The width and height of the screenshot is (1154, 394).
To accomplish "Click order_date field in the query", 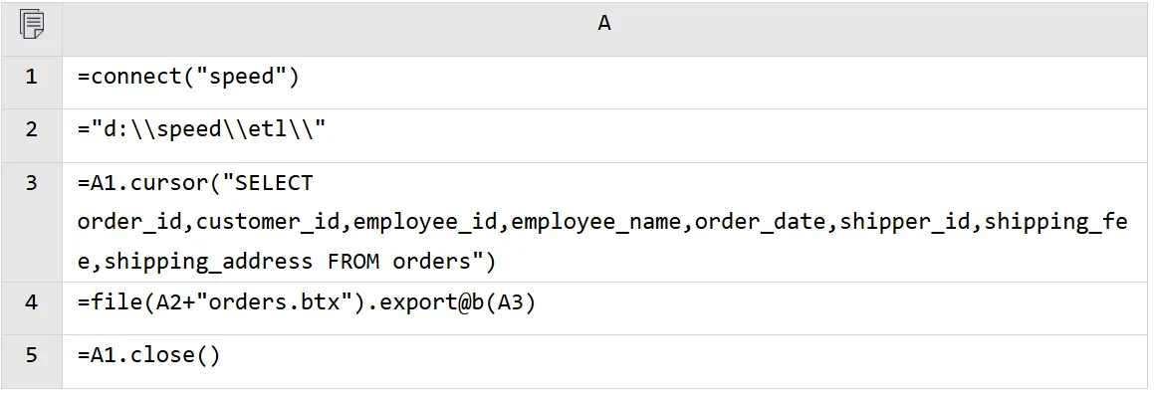I will click(761, 223).
